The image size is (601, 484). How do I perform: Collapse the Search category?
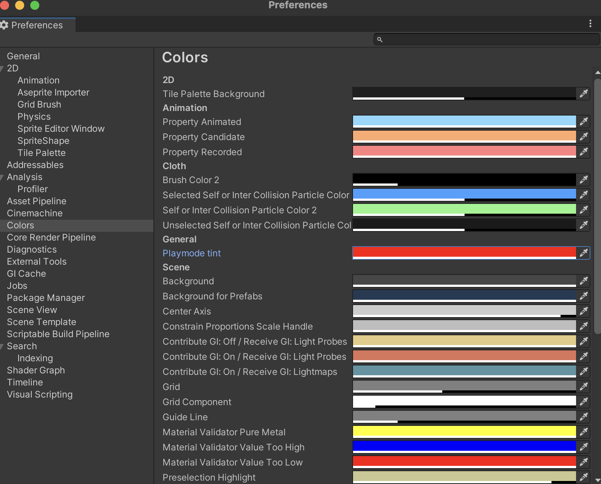tap(2, 346)
